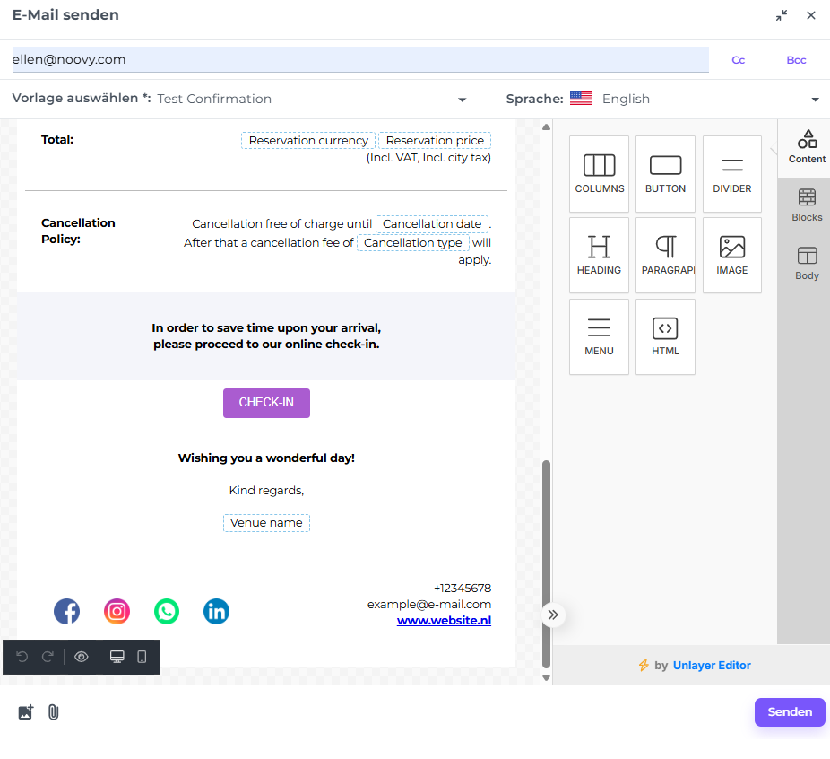Switch to mobile view mode
830x759 pixels.
142,657
